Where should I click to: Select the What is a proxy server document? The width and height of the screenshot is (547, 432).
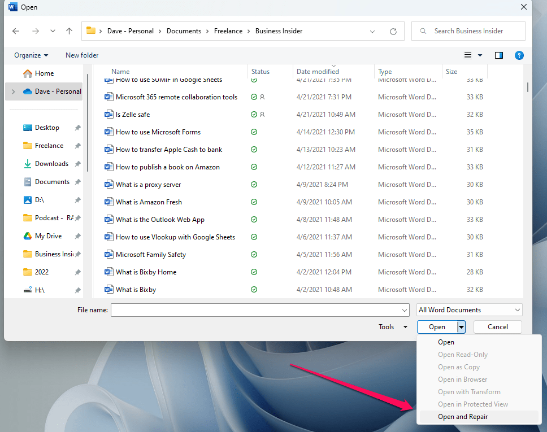click(148, 185)
